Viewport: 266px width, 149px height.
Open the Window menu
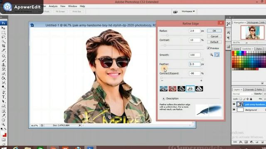click(x=72, y=6)
